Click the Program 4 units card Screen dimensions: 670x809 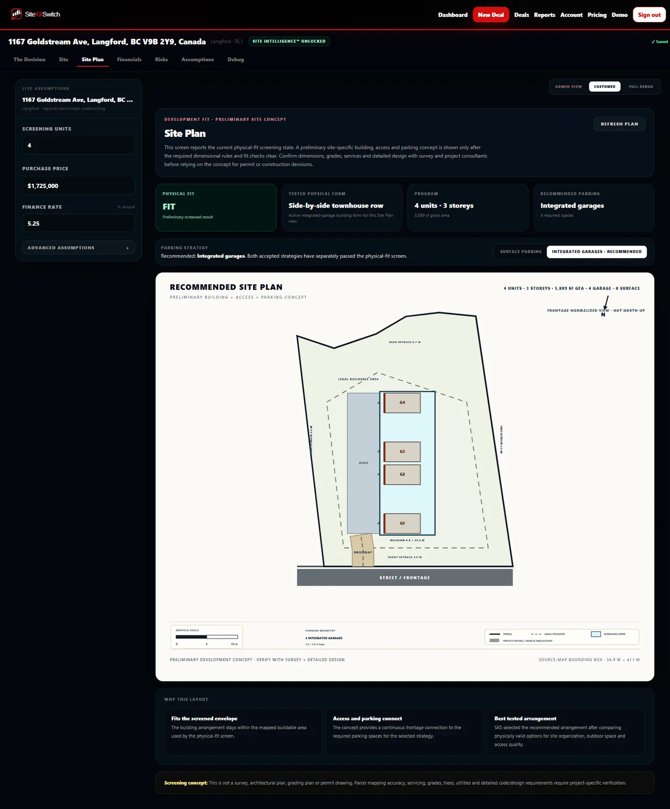(468, 208)
